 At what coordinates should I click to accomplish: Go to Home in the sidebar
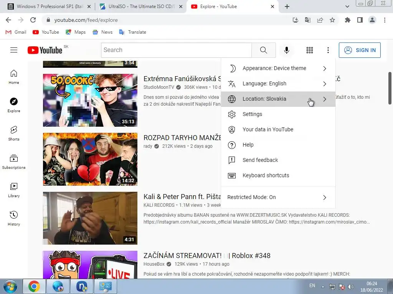[14, 77]
